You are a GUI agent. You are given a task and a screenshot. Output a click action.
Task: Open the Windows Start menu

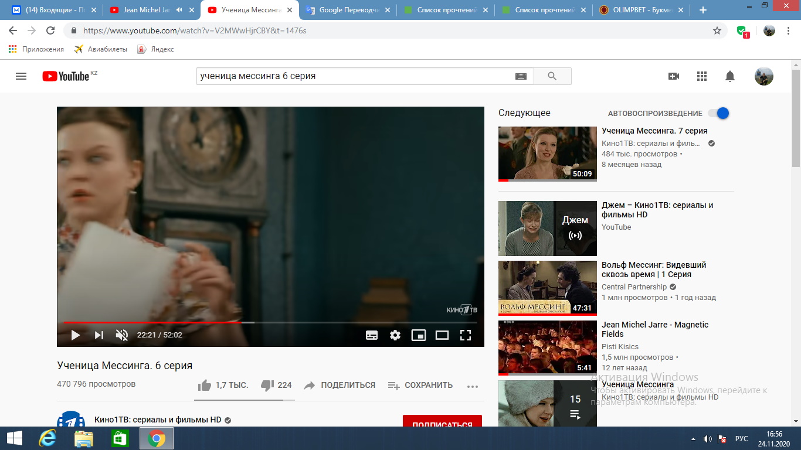point(14,438)
